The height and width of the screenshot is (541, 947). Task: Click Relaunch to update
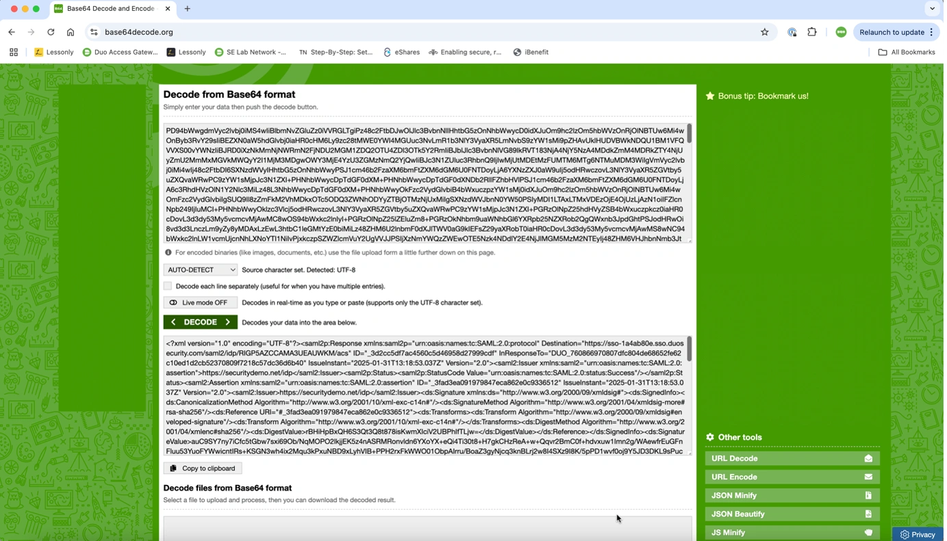click(x=892, y=31)
